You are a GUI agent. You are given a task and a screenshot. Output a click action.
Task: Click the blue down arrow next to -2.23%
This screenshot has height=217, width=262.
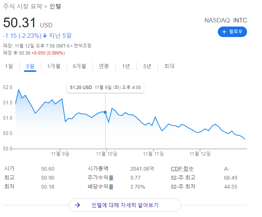pyautogui.click(x=45, y=36)
